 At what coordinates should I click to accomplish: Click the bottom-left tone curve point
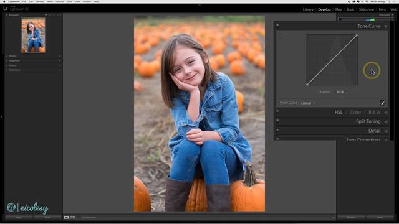pyautogui.click(x=307, y=85)
